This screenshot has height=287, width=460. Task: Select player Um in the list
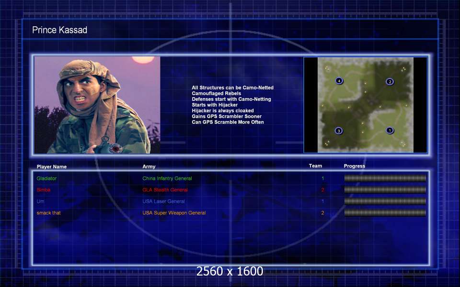point(40,201)
